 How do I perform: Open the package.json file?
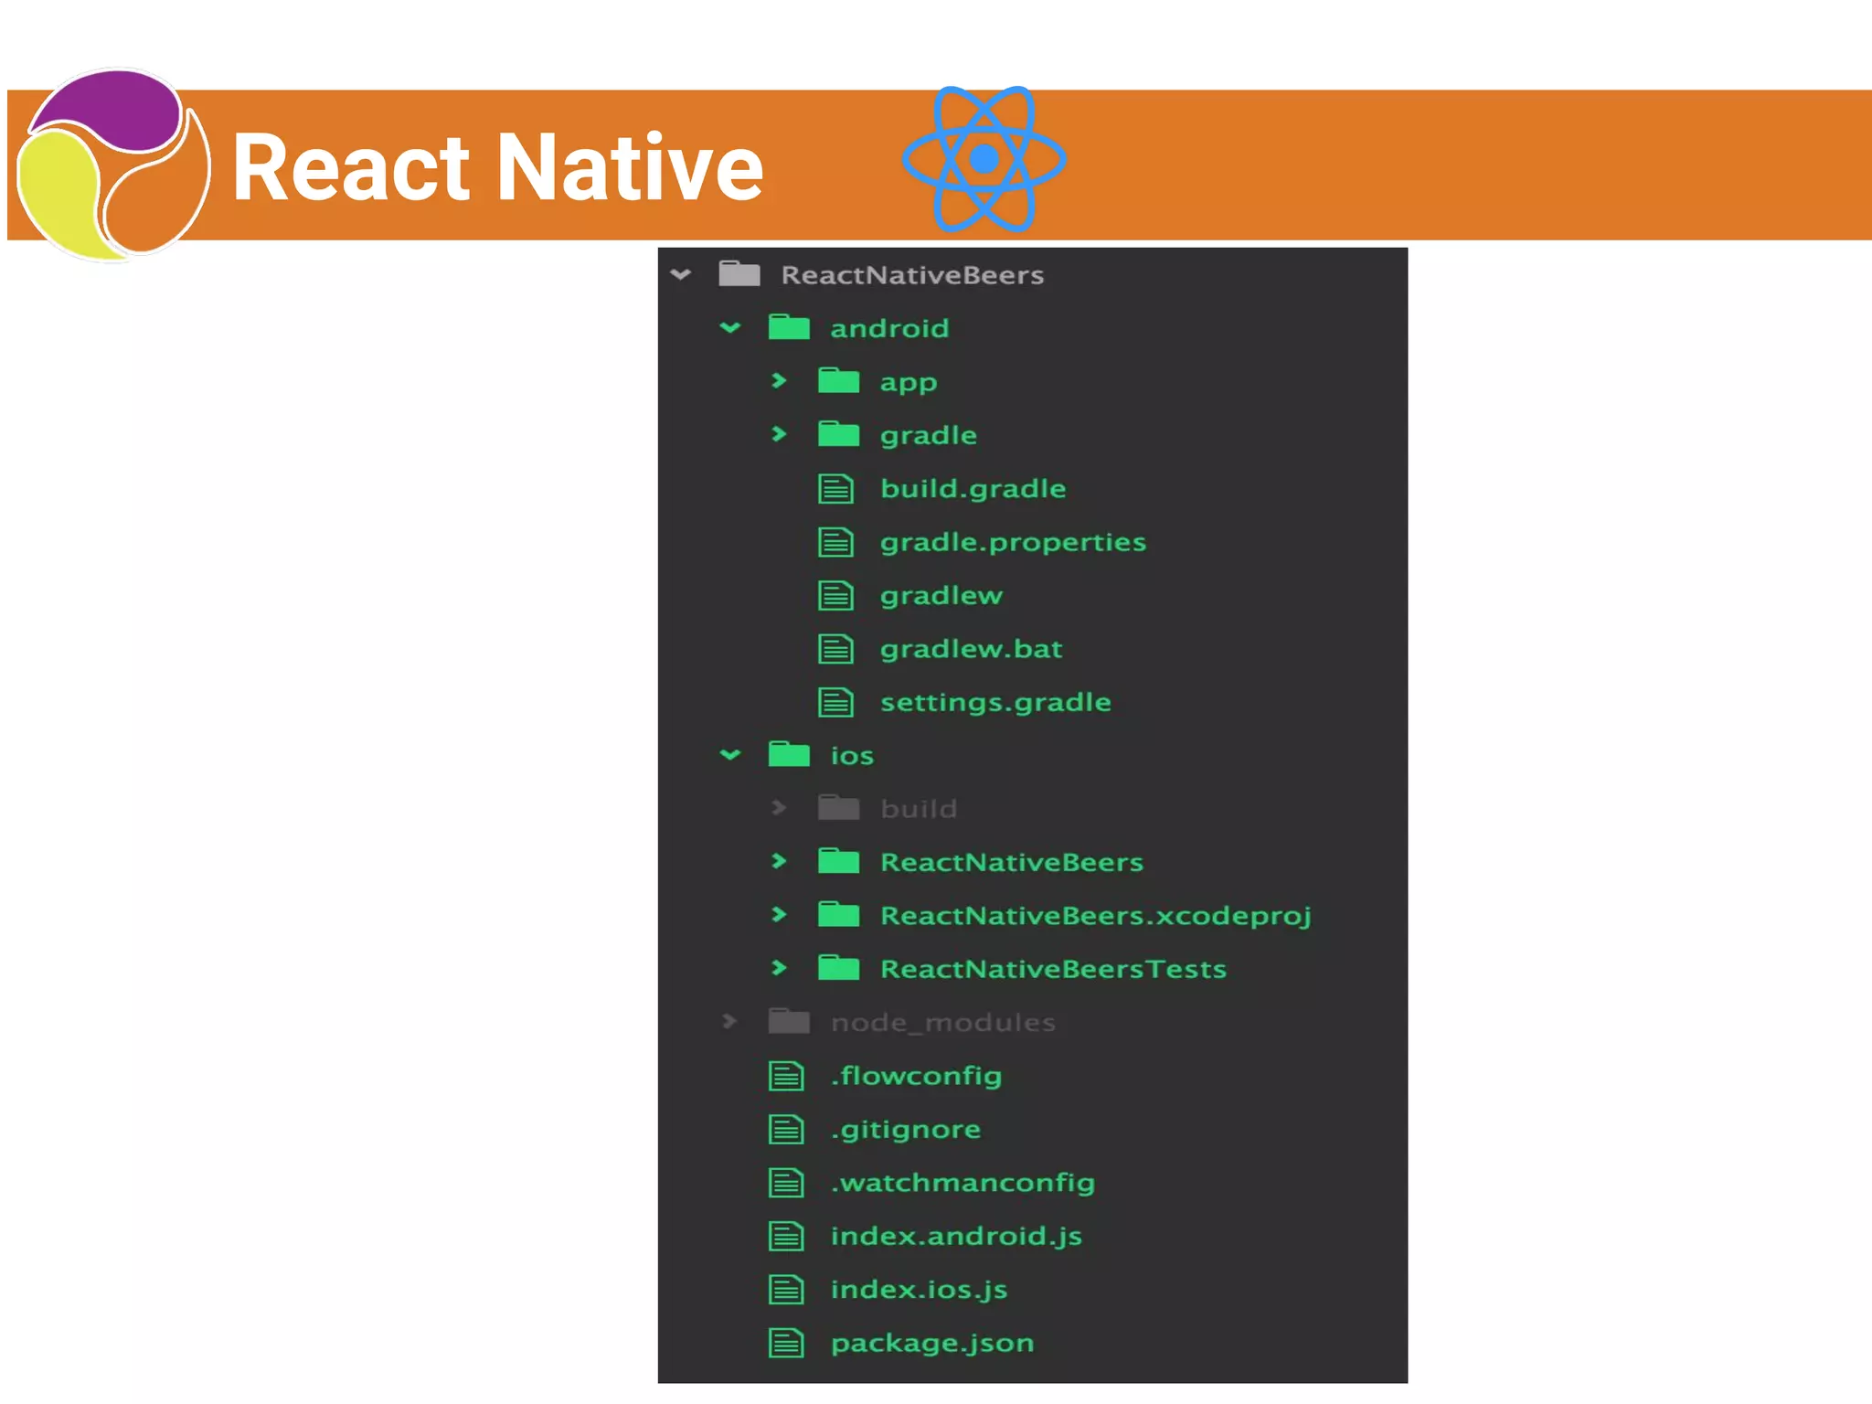(x=932, y=1344)
